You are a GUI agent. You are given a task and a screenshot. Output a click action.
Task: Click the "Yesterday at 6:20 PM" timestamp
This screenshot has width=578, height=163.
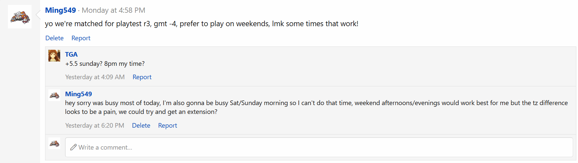tap(94, 125)
